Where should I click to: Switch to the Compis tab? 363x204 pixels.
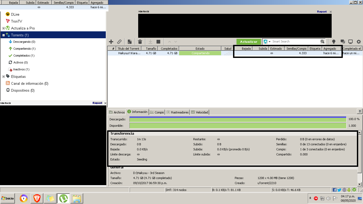157,112
